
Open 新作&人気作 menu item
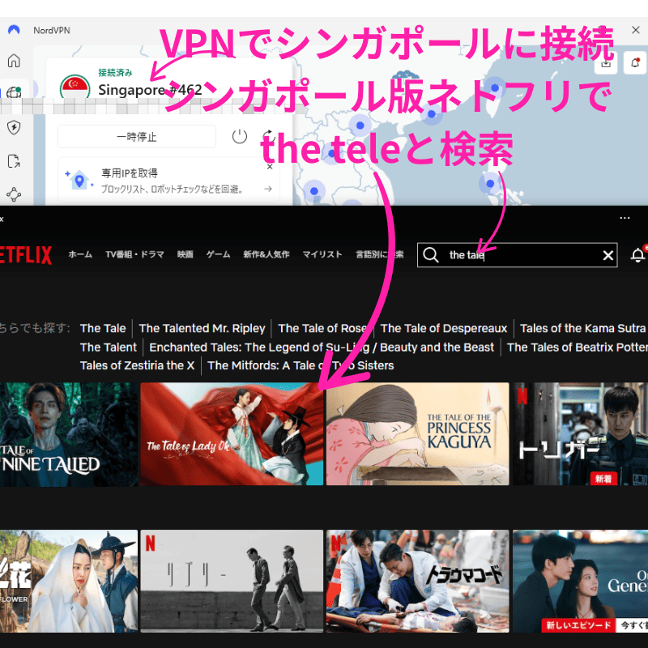coord(266,254)
